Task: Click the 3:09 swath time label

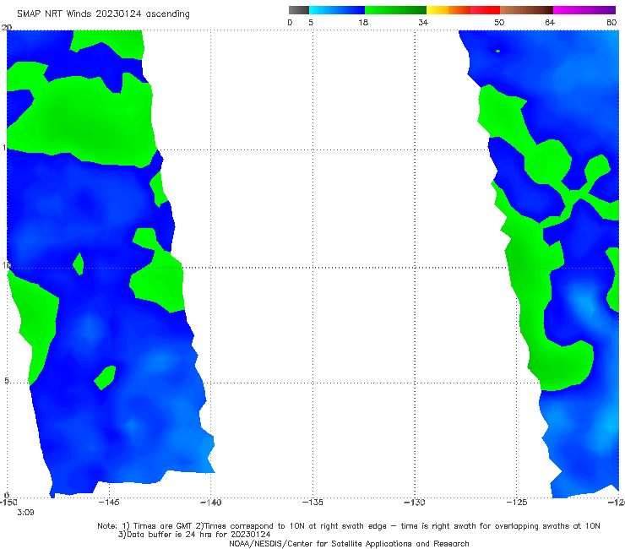Action: click(x=25, y=513)
